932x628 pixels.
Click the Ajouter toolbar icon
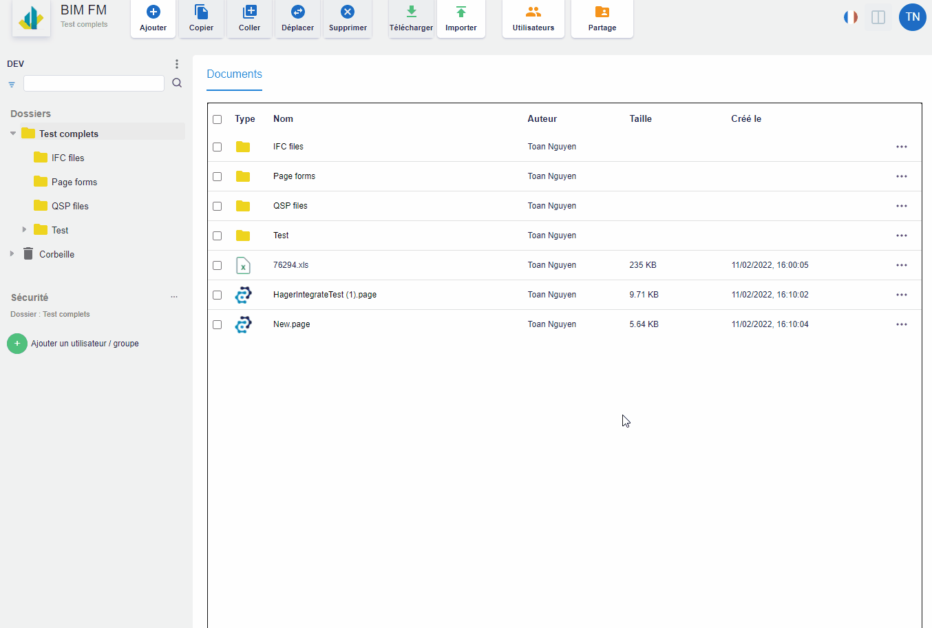click(153, 12)
